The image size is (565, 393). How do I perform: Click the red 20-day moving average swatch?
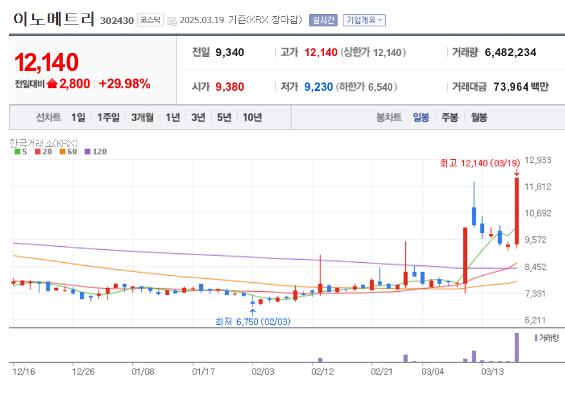(x=37, y=151)
